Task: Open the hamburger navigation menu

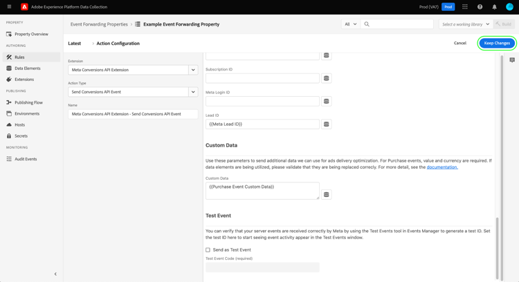Action: 9,7
